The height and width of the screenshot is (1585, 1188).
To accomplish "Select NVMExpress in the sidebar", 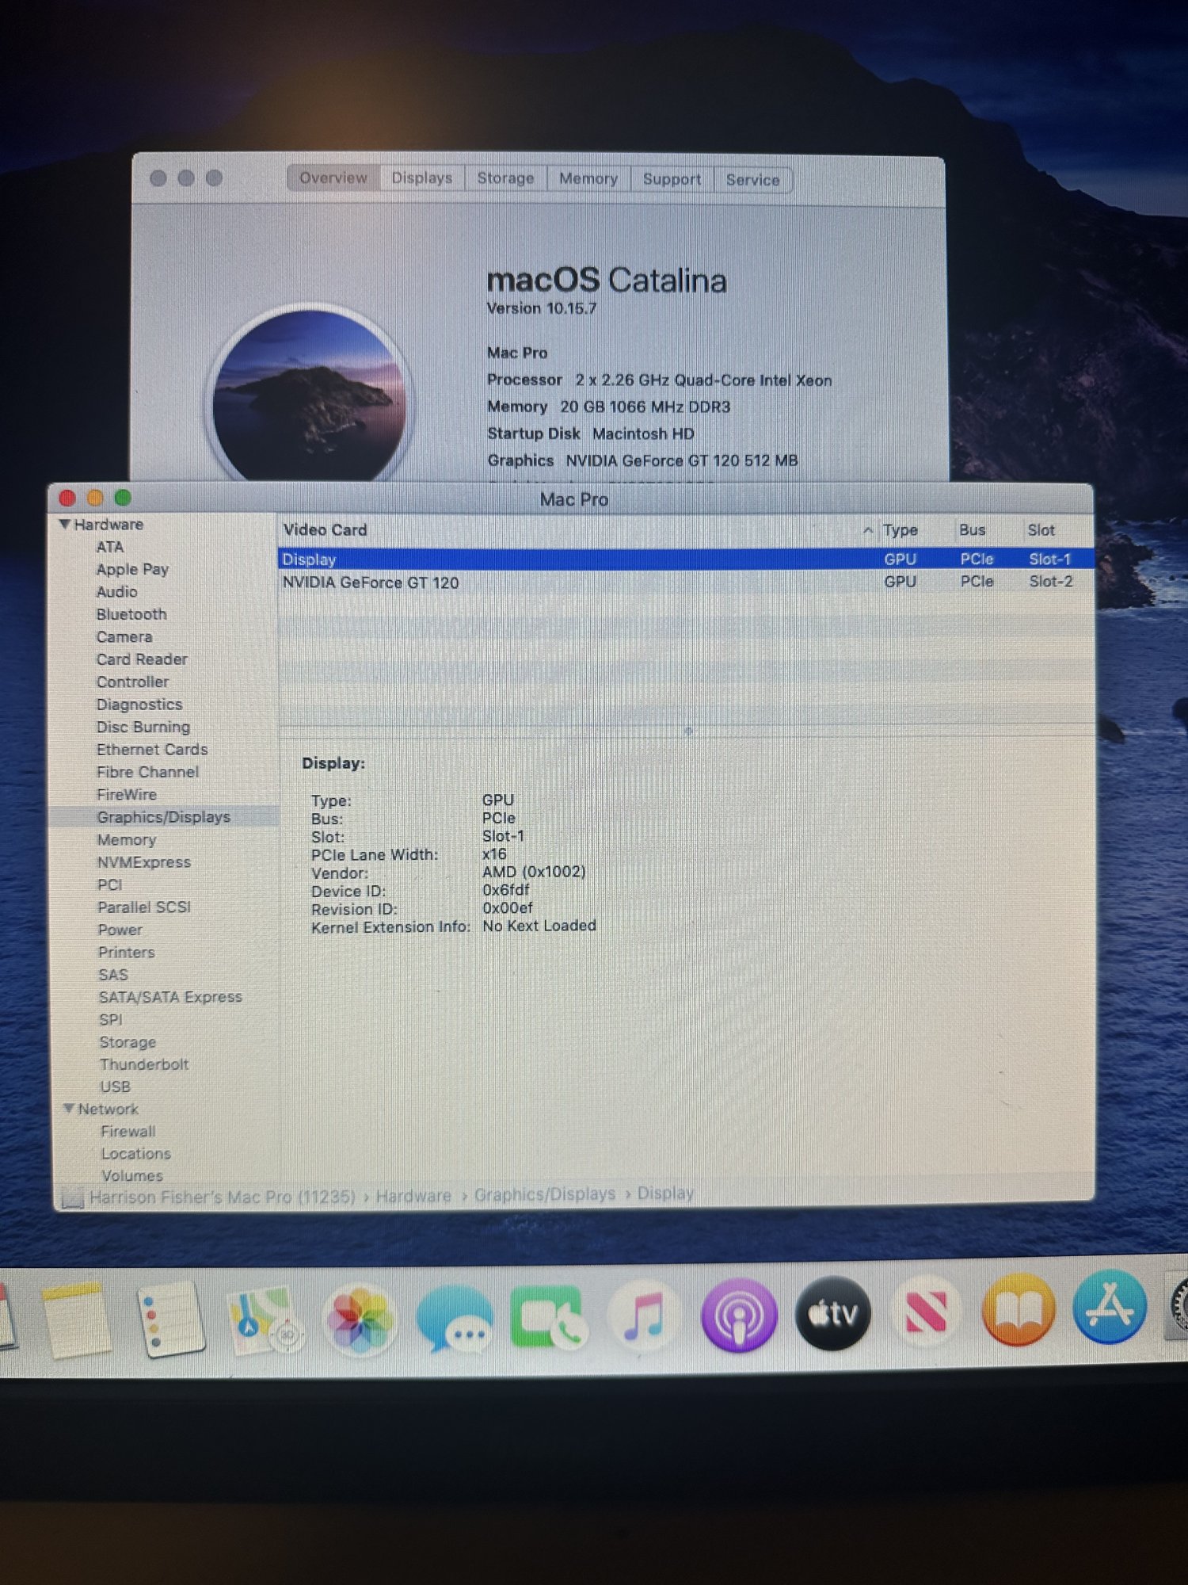I will pos(144,862).
